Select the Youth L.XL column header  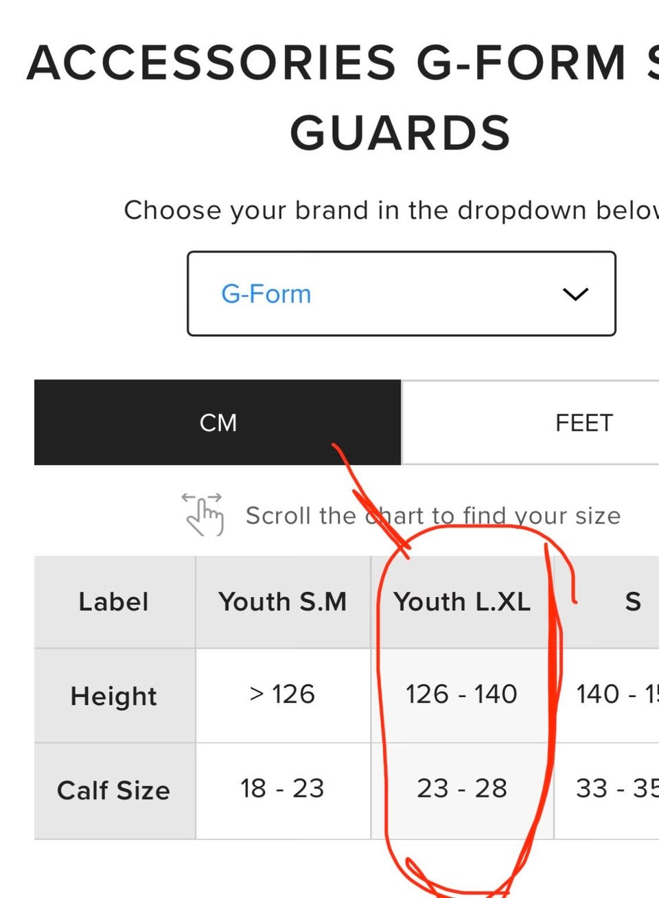(462, 602)
